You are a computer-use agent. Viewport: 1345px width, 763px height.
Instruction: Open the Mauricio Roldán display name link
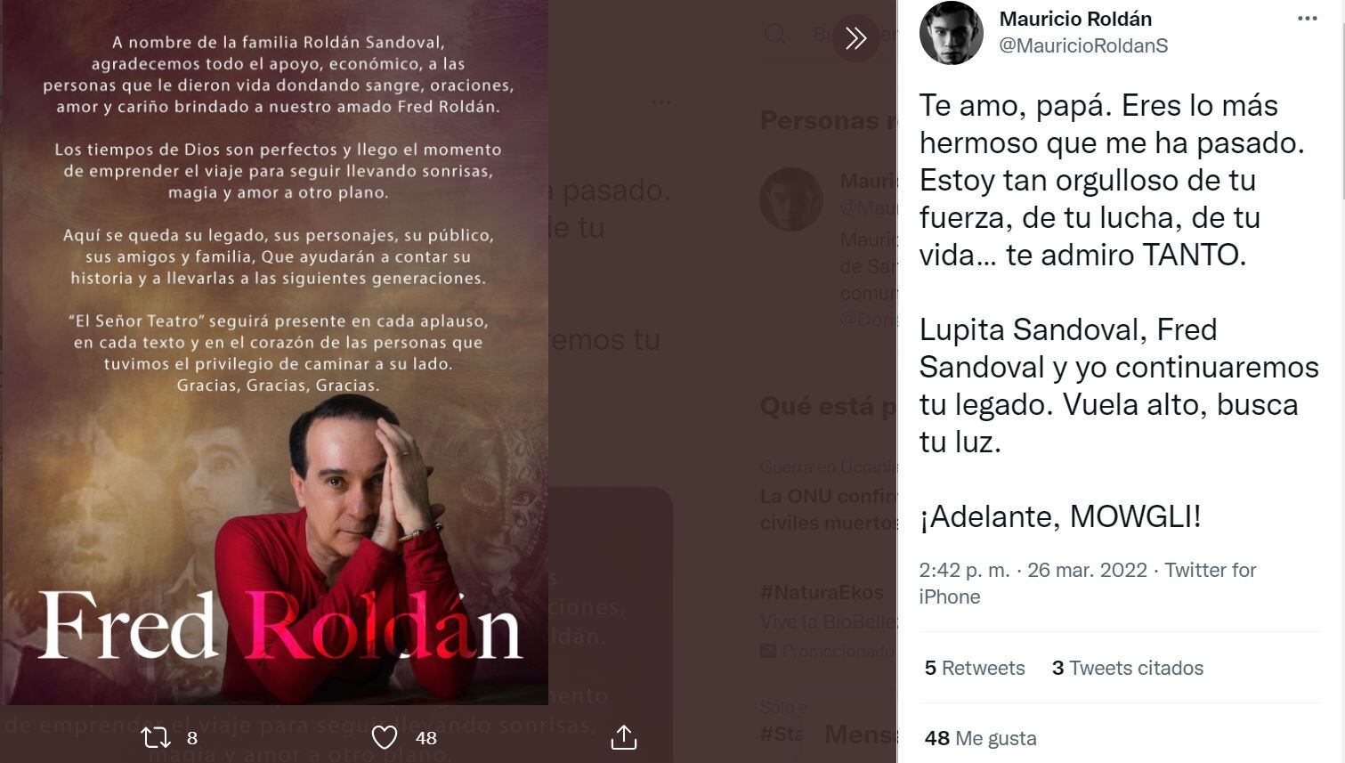(x=1075, y=19)
